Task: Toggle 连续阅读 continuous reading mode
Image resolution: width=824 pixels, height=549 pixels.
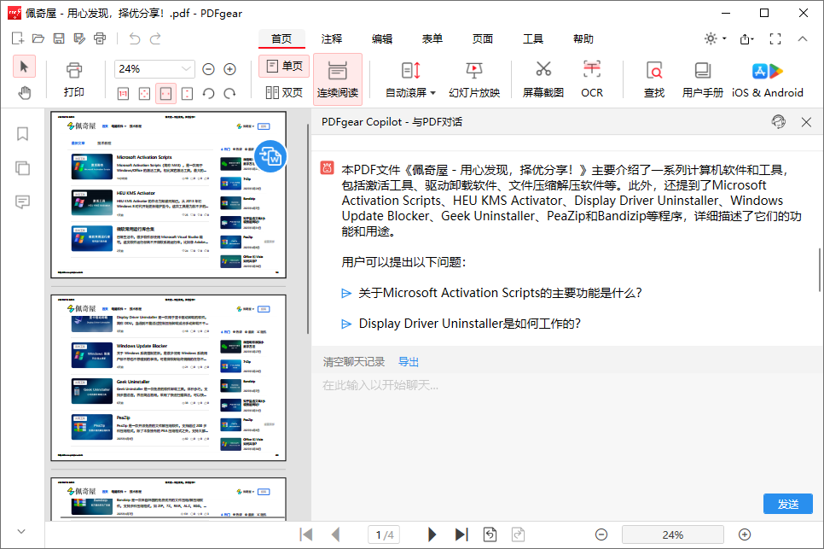Action: tap(338, 79)
